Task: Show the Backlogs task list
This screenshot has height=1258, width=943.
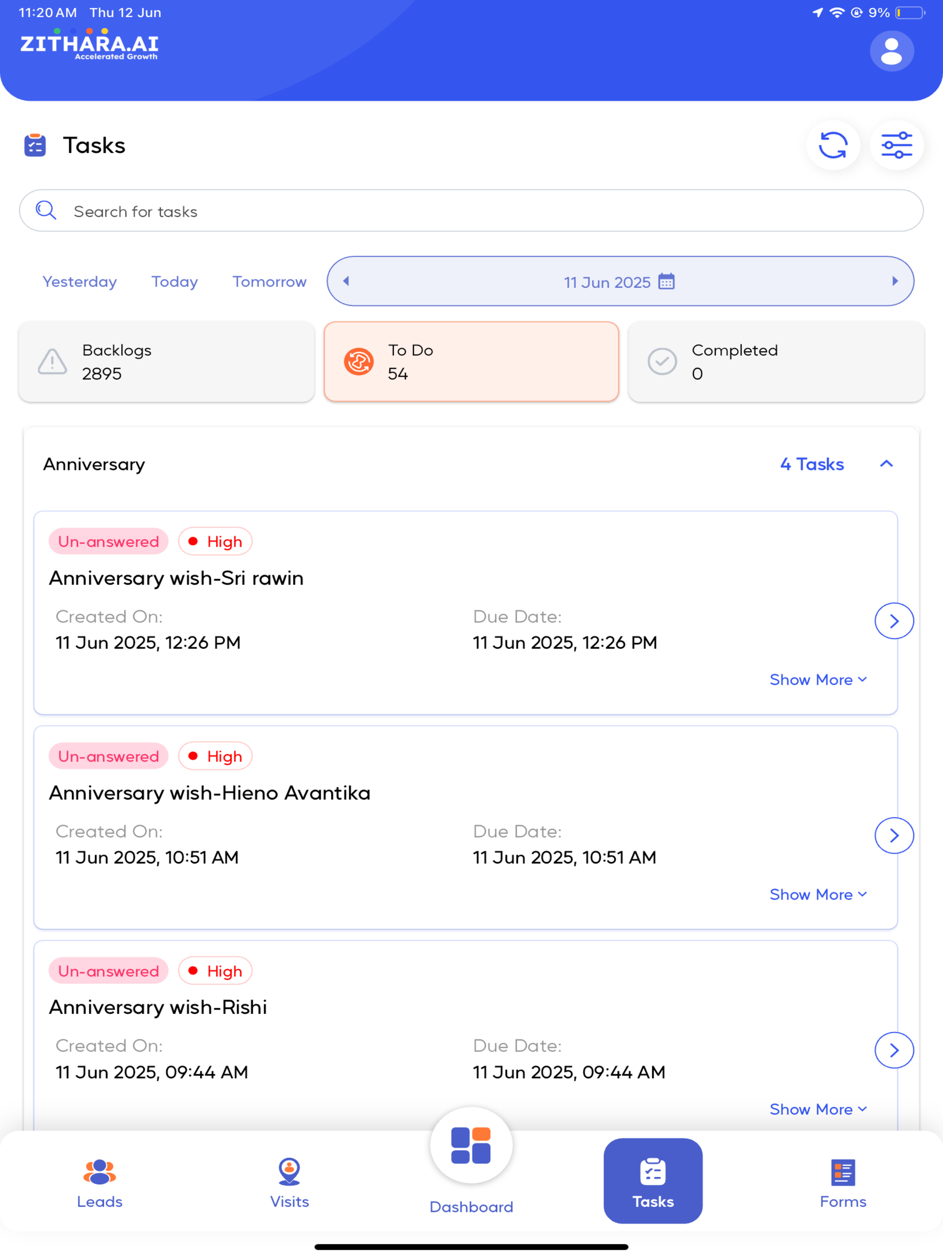Action: click(167, 362)
